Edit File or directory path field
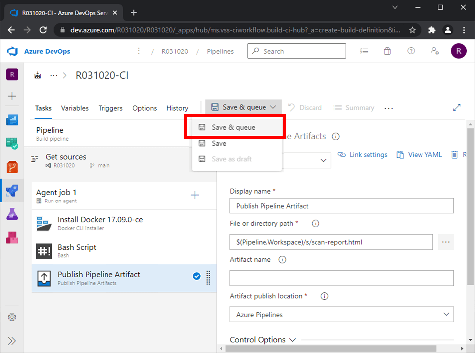This screenshot has width=475, height=353. [331, 242]
